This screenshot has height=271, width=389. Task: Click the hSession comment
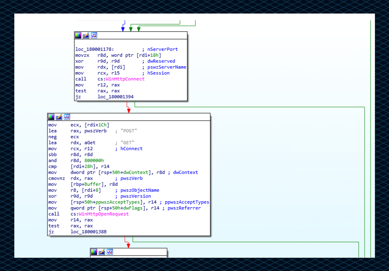click(158, 73)
